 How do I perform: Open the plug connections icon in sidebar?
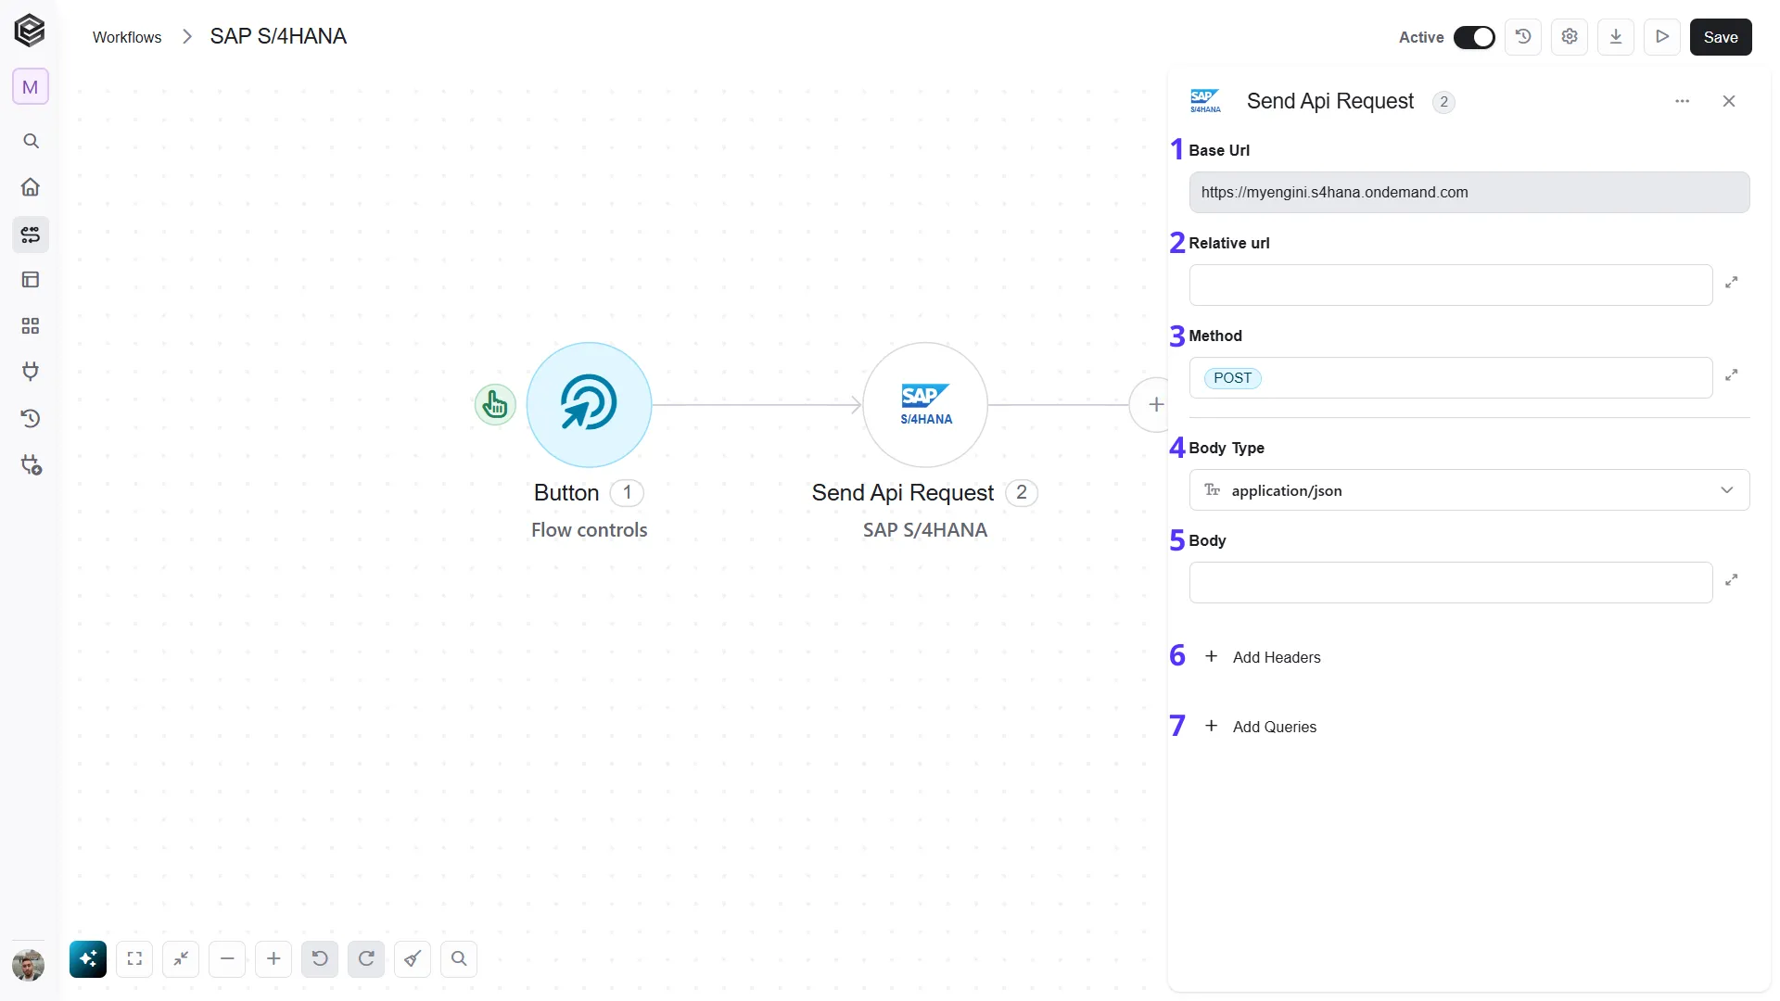pos(31,372)
